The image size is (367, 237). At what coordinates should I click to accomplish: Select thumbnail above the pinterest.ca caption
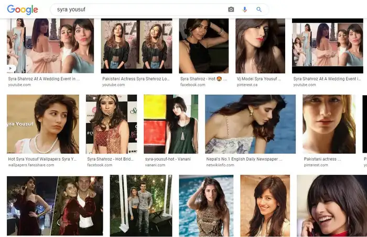tap(260, 46)
